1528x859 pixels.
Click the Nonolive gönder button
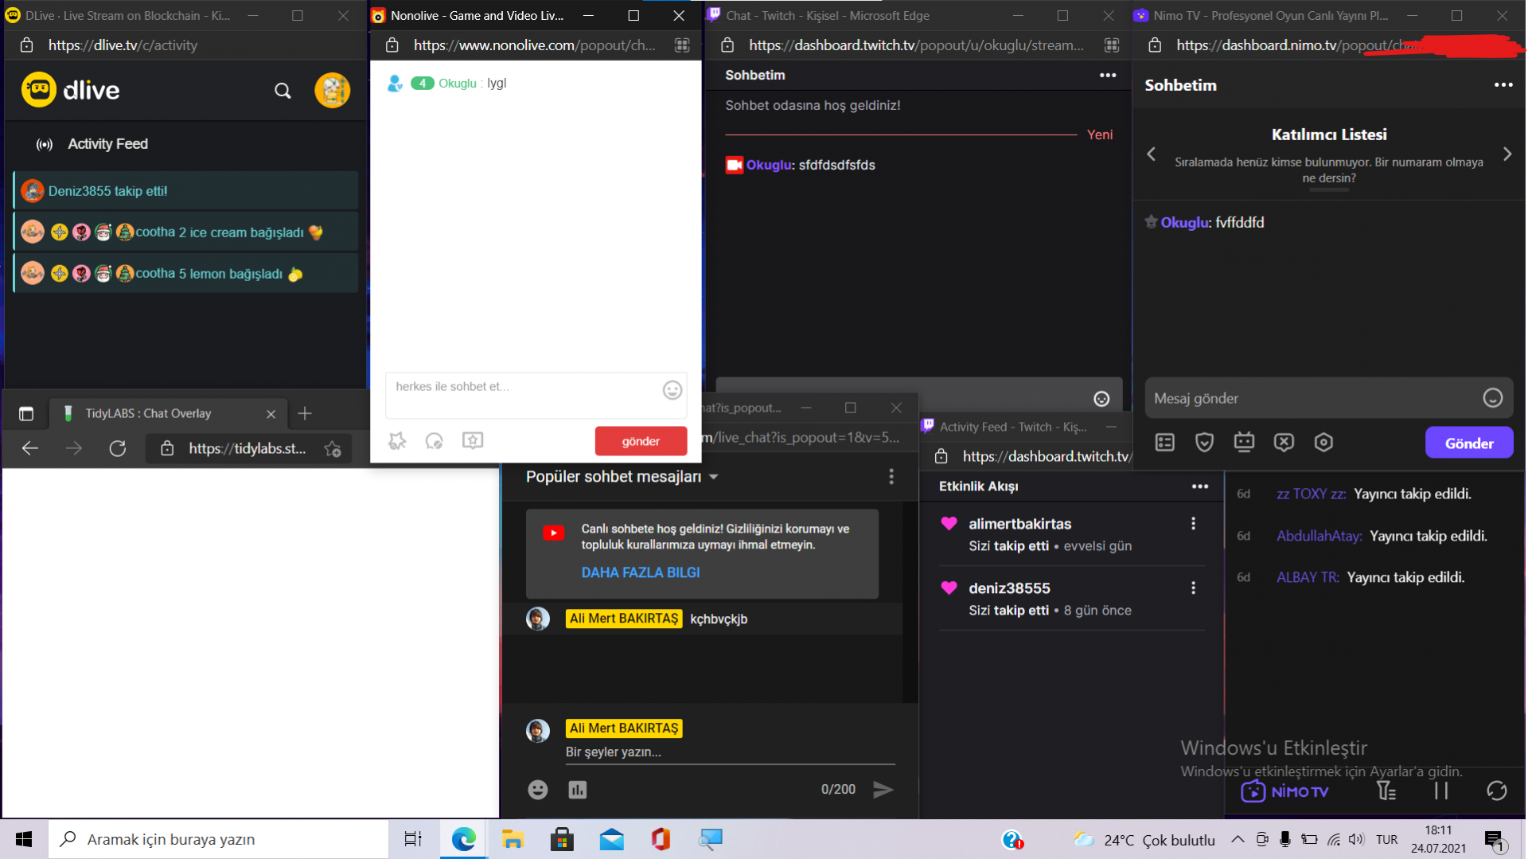[641, 441]
